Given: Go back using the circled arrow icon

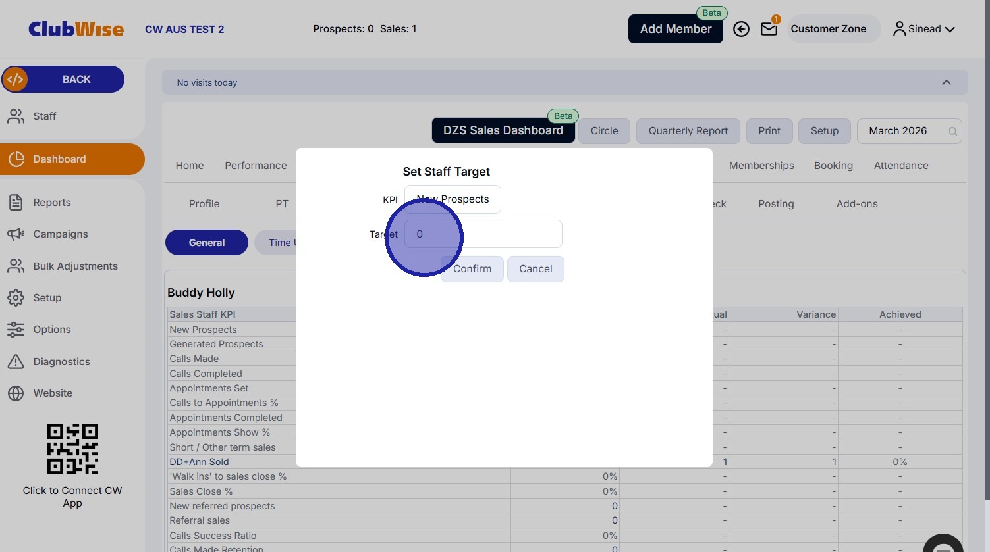Looking at the screenshot, I should tap(741, 29).
